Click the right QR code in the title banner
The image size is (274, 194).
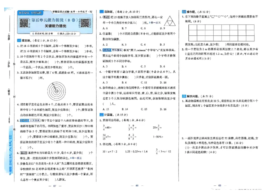(x=85, y=23)
